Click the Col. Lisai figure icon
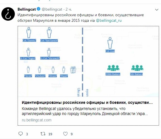The width and height of the screenshot is (161, 139). (110, 43)
